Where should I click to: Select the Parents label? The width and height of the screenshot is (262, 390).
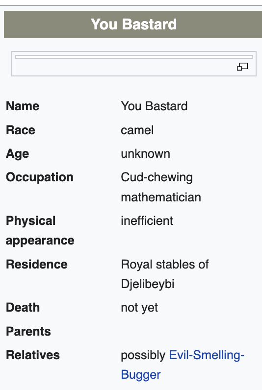[x=28, y=331]
